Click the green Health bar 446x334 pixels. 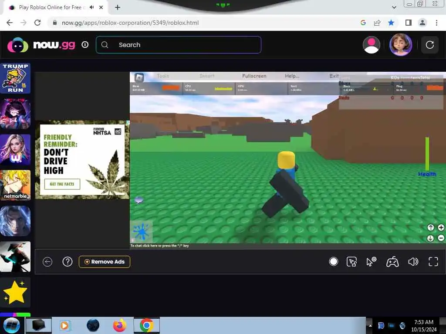point(427,154)
